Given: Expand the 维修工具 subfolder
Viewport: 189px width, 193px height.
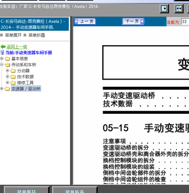Looking at the screenshot, I should [x=7, y=82].
